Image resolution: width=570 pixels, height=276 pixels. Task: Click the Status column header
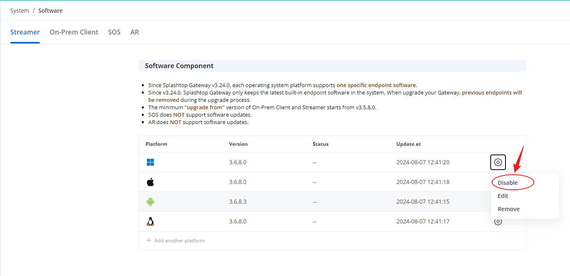click(321, 144)
